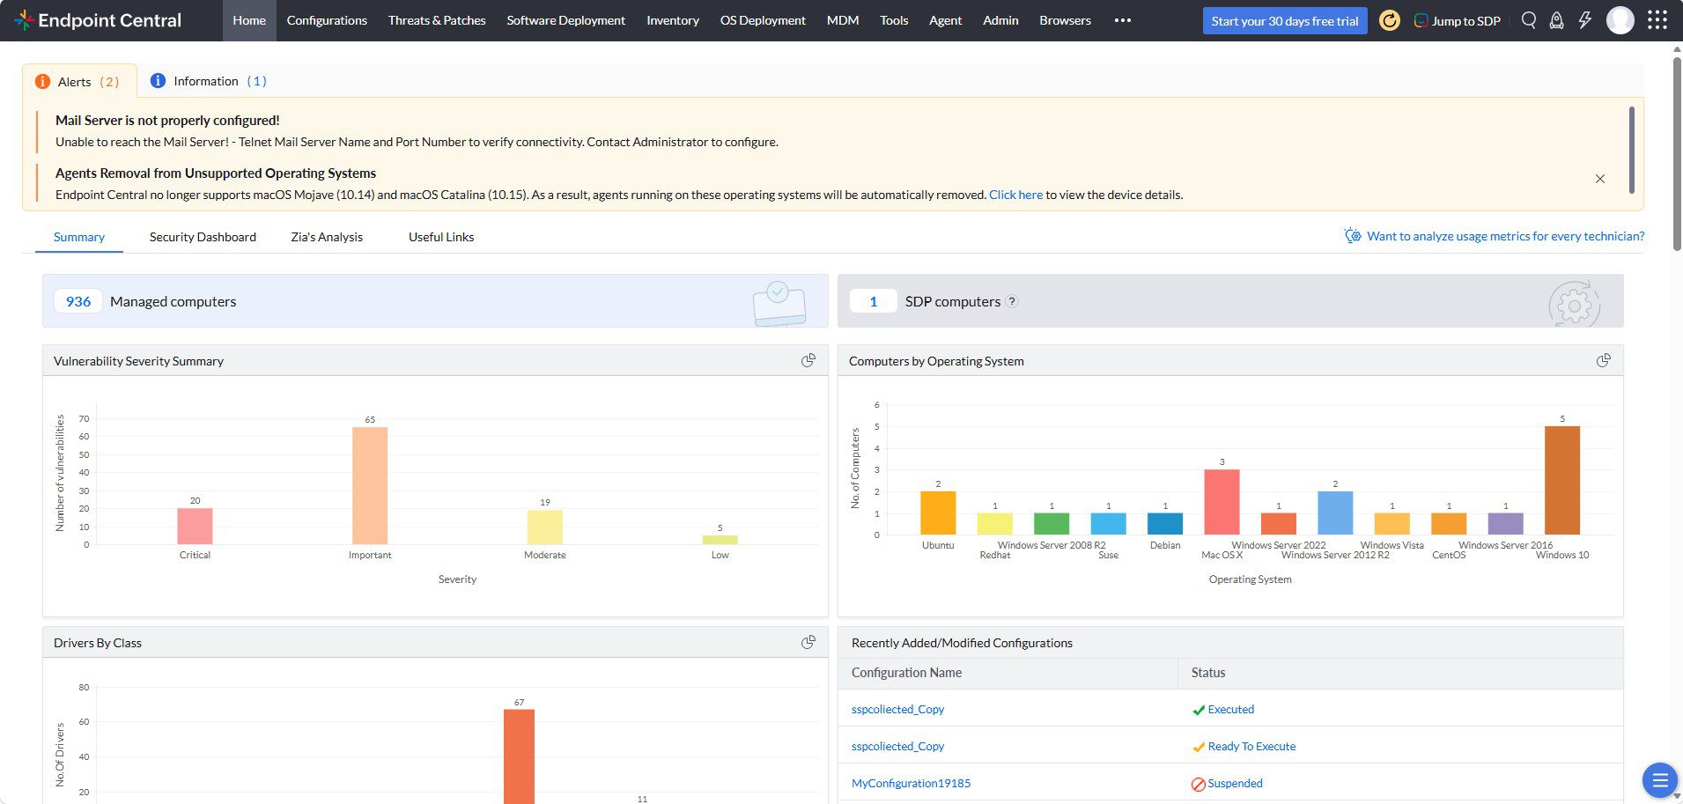Open the user profile avatar
Image resolution: width=1683 pixels, height=804 pixels.
(x=1620, y=20)
